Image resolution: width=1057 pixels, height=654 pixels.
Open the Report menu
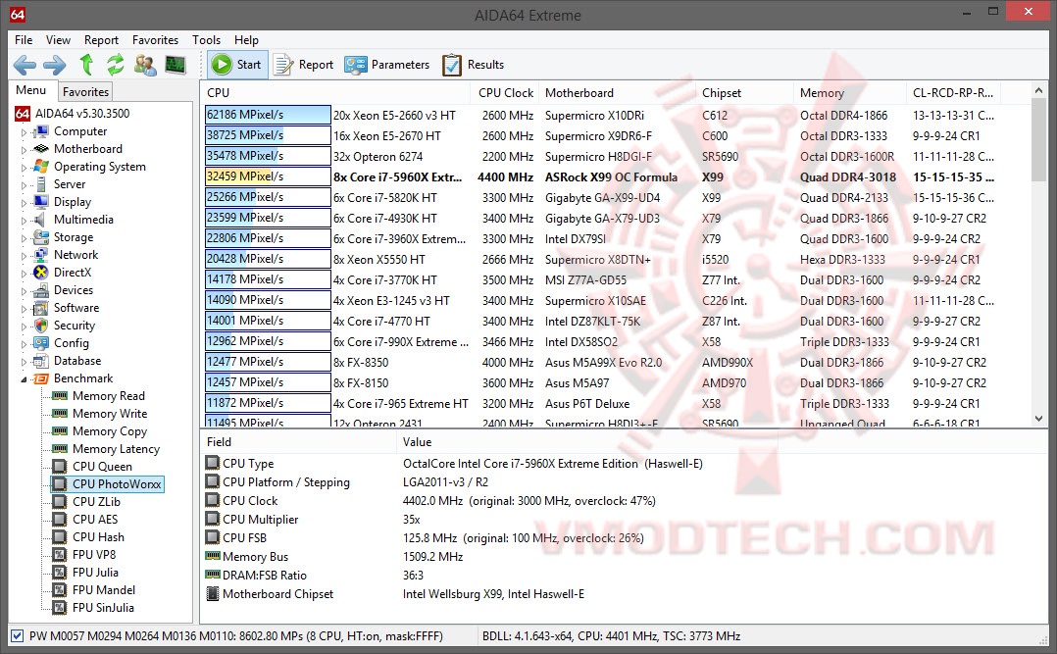pyautogui.click(x=101, y=40)
